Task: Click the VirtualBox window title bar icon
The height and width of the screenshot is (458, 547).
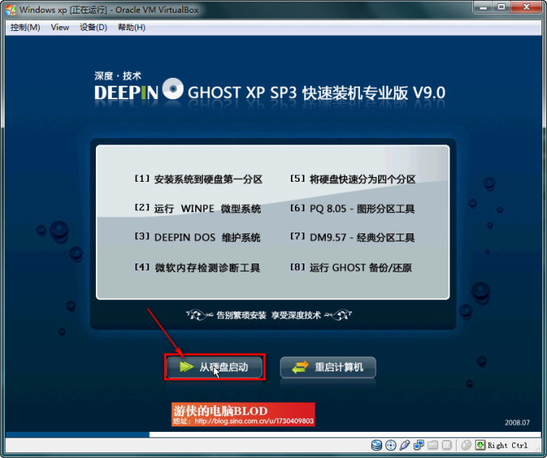Action: click(x=11, y=10)
